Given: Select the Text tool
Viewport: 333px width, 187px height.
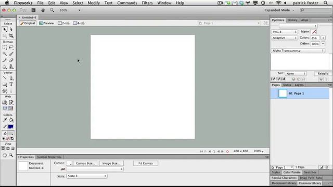Looking at the screenshot, I should (x=11, y=84).
